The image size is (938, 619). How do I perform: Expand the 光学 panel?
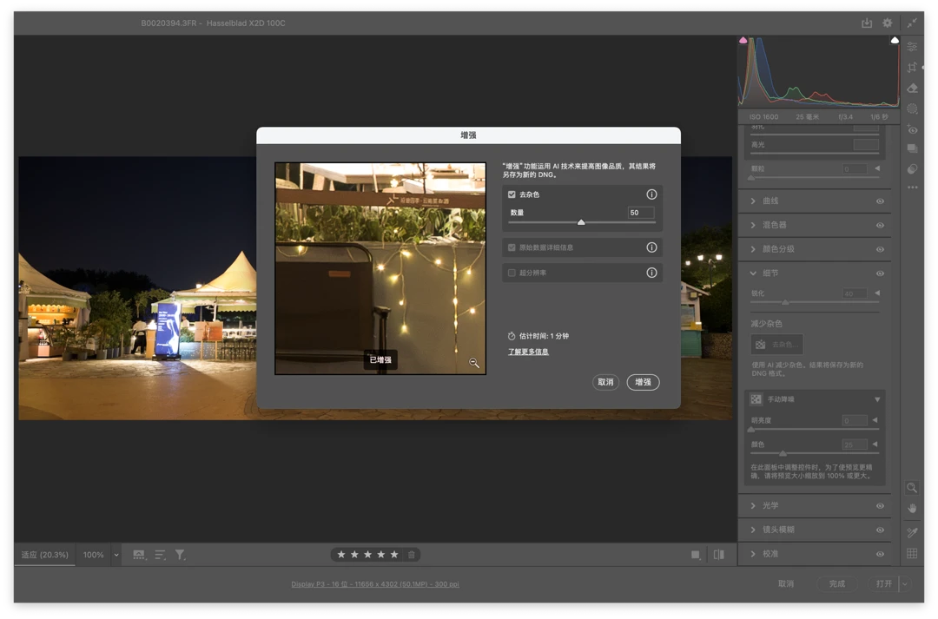pos(752,505)
